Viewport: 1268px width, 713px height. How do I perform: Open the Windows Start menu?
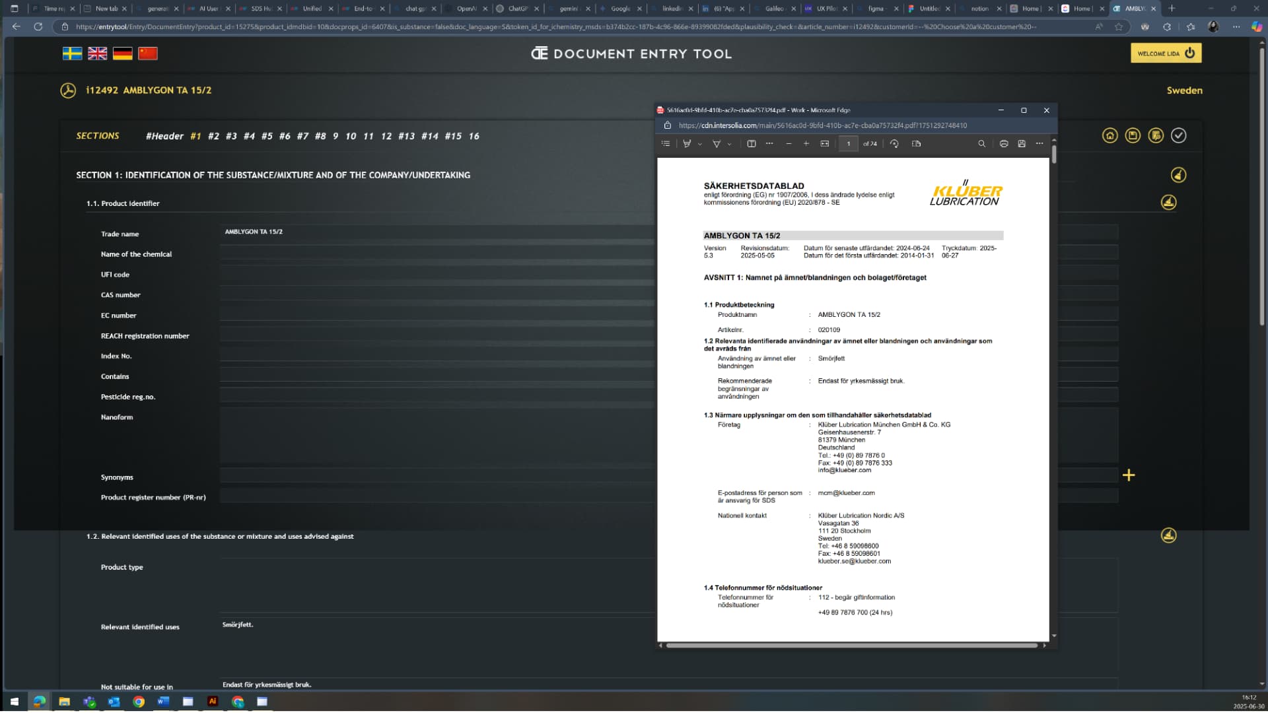14,702
